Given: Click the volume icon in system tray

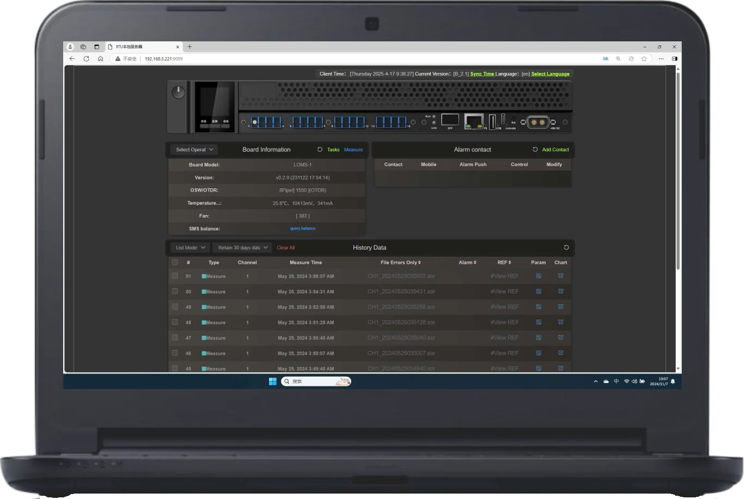Looking at the screenshot, I should tap(634, 381).
